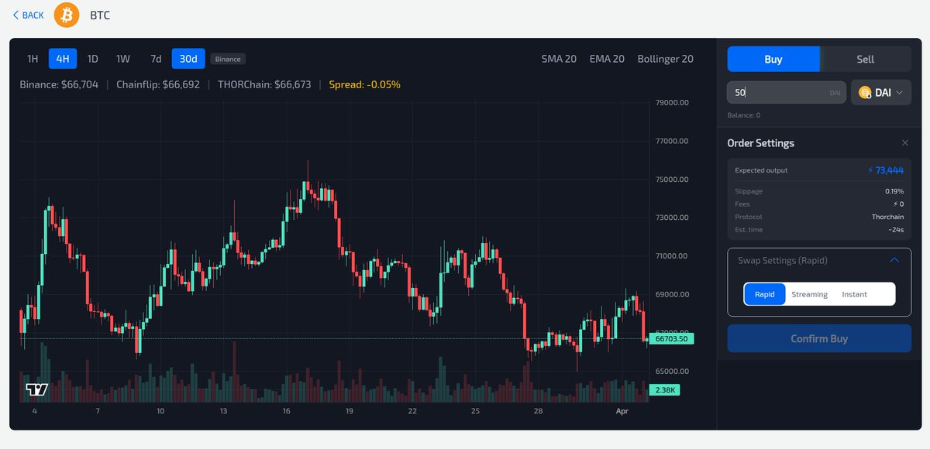Viewport: 930px width, 449px height.
Task: Click the Confirm Buy button
Action: [819, 338]
